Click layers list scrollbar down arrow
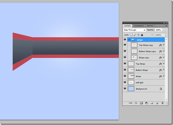 [x=166, y=100]
